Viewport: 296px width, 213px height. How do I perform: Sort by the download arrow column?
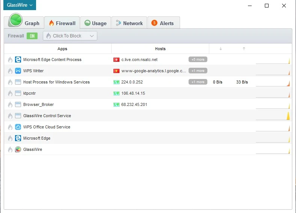pos(220,49)
